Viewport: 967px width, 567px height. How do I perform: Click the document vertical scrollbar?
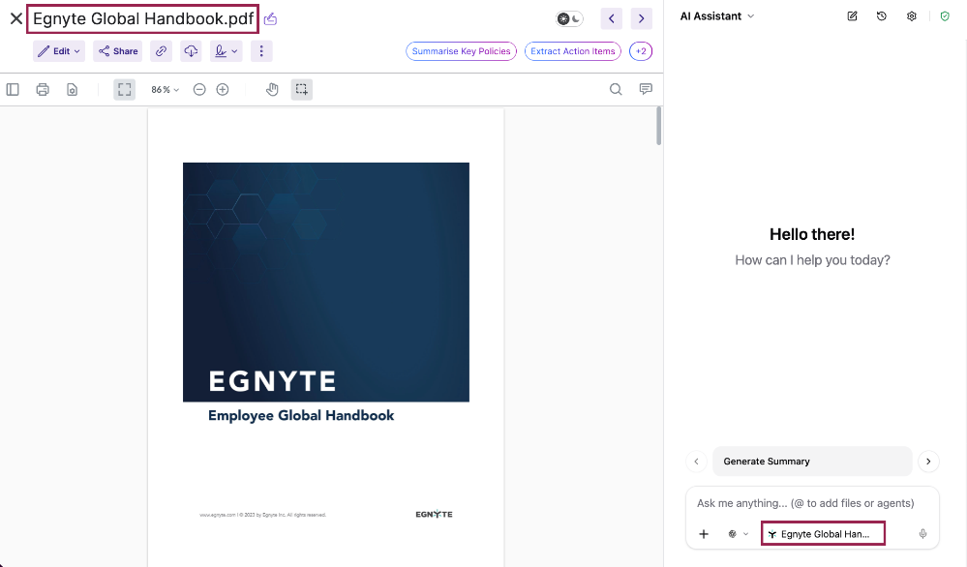[x=658, y=126]
